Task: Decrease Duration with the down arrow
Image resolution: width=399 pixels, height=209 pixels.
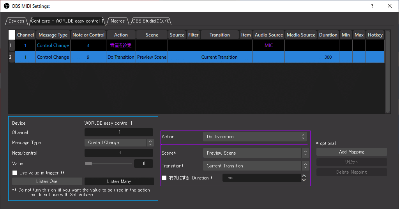Action: pos(304,180)
